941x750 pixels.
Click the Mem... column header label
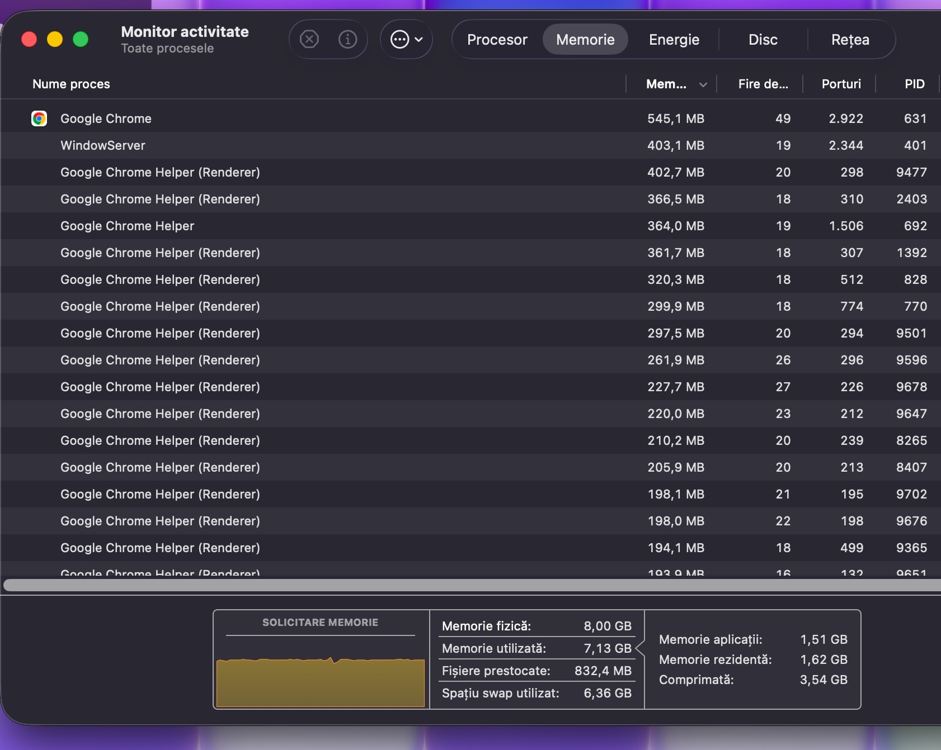[x=666, y=84]
